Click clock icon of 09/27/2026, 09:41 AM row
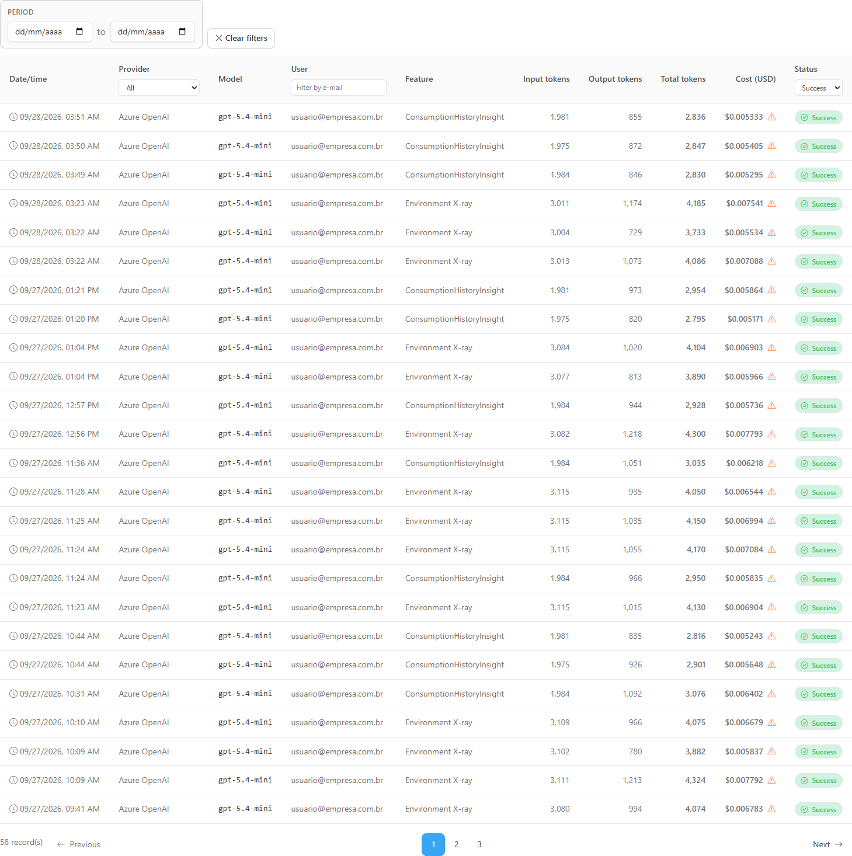 click(13, 809)
